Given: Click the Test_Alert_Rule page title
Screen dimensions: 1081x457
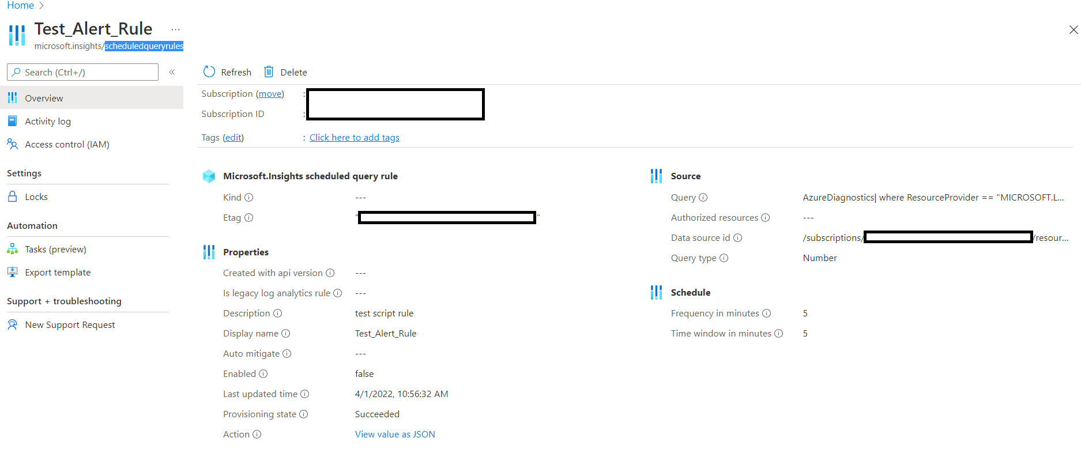Looking at the screenshot, I should point(93,28).
